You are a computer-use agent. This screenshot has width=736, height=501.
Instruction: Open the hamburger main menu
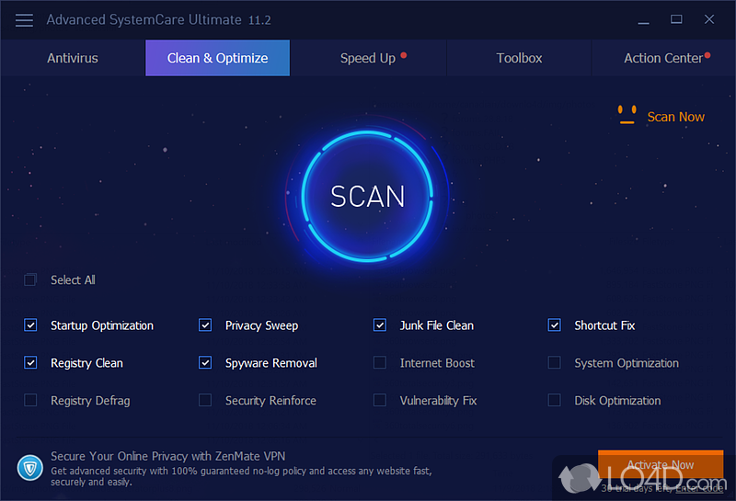[24, 20]
